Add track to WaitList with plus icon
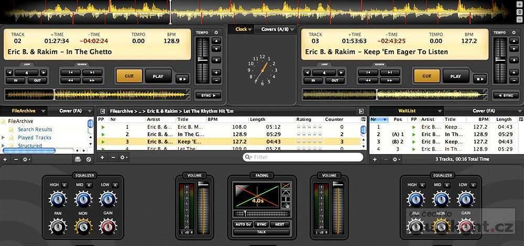Screen dimensions: 524x246 [x=375, y=159]
